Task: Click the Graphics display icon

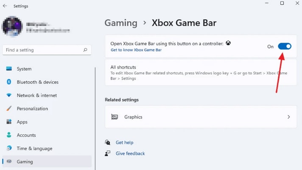Action: point(115,117)
